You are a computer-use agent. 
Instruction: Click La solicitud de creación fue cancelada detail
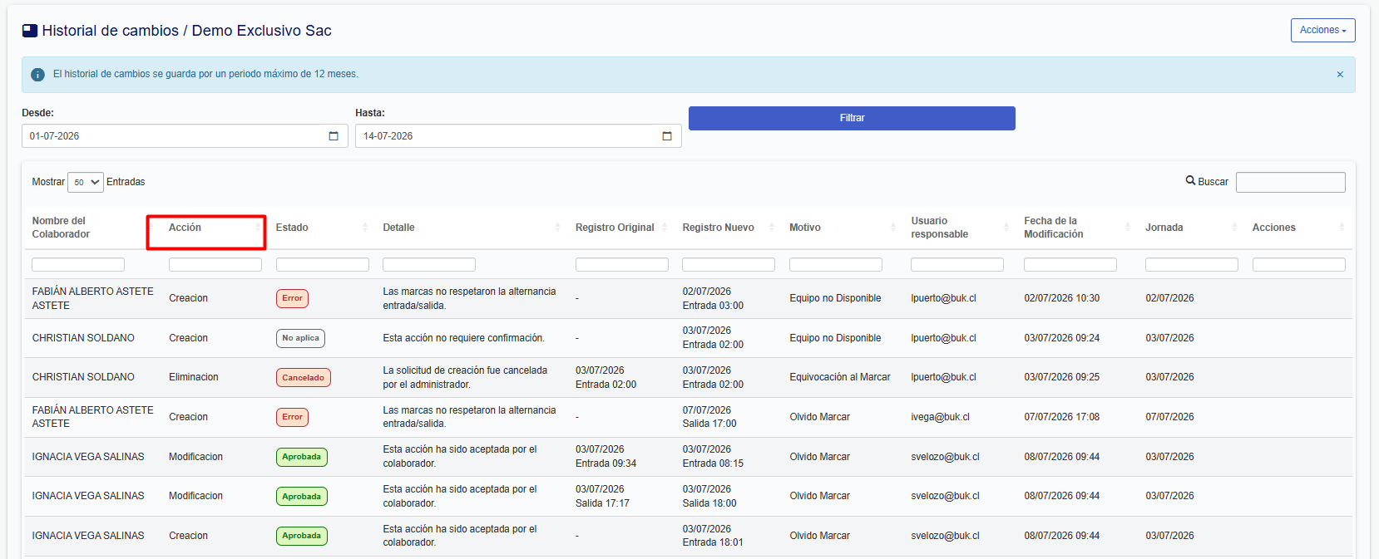tap(465, 377)
